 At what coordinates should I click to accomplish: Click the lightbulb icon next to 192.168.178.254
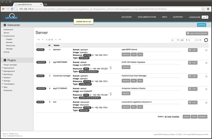point(111,94)
